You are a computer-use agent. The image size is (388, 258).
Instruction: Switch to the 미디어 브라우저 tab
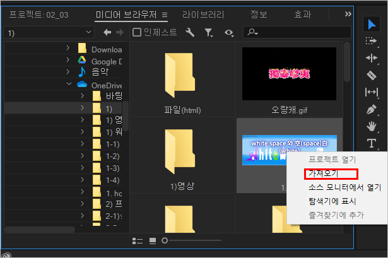point(126,15)
